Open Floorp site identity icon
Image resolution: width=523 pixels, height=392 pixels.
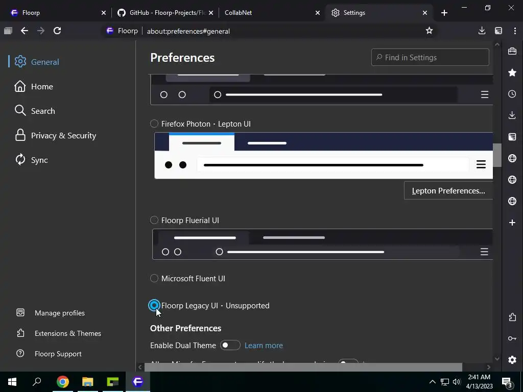click(110, 31)
